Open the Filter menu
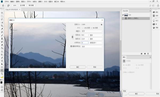Image resolution: width=160 pixels, height=97 pixels. point(40,2)
